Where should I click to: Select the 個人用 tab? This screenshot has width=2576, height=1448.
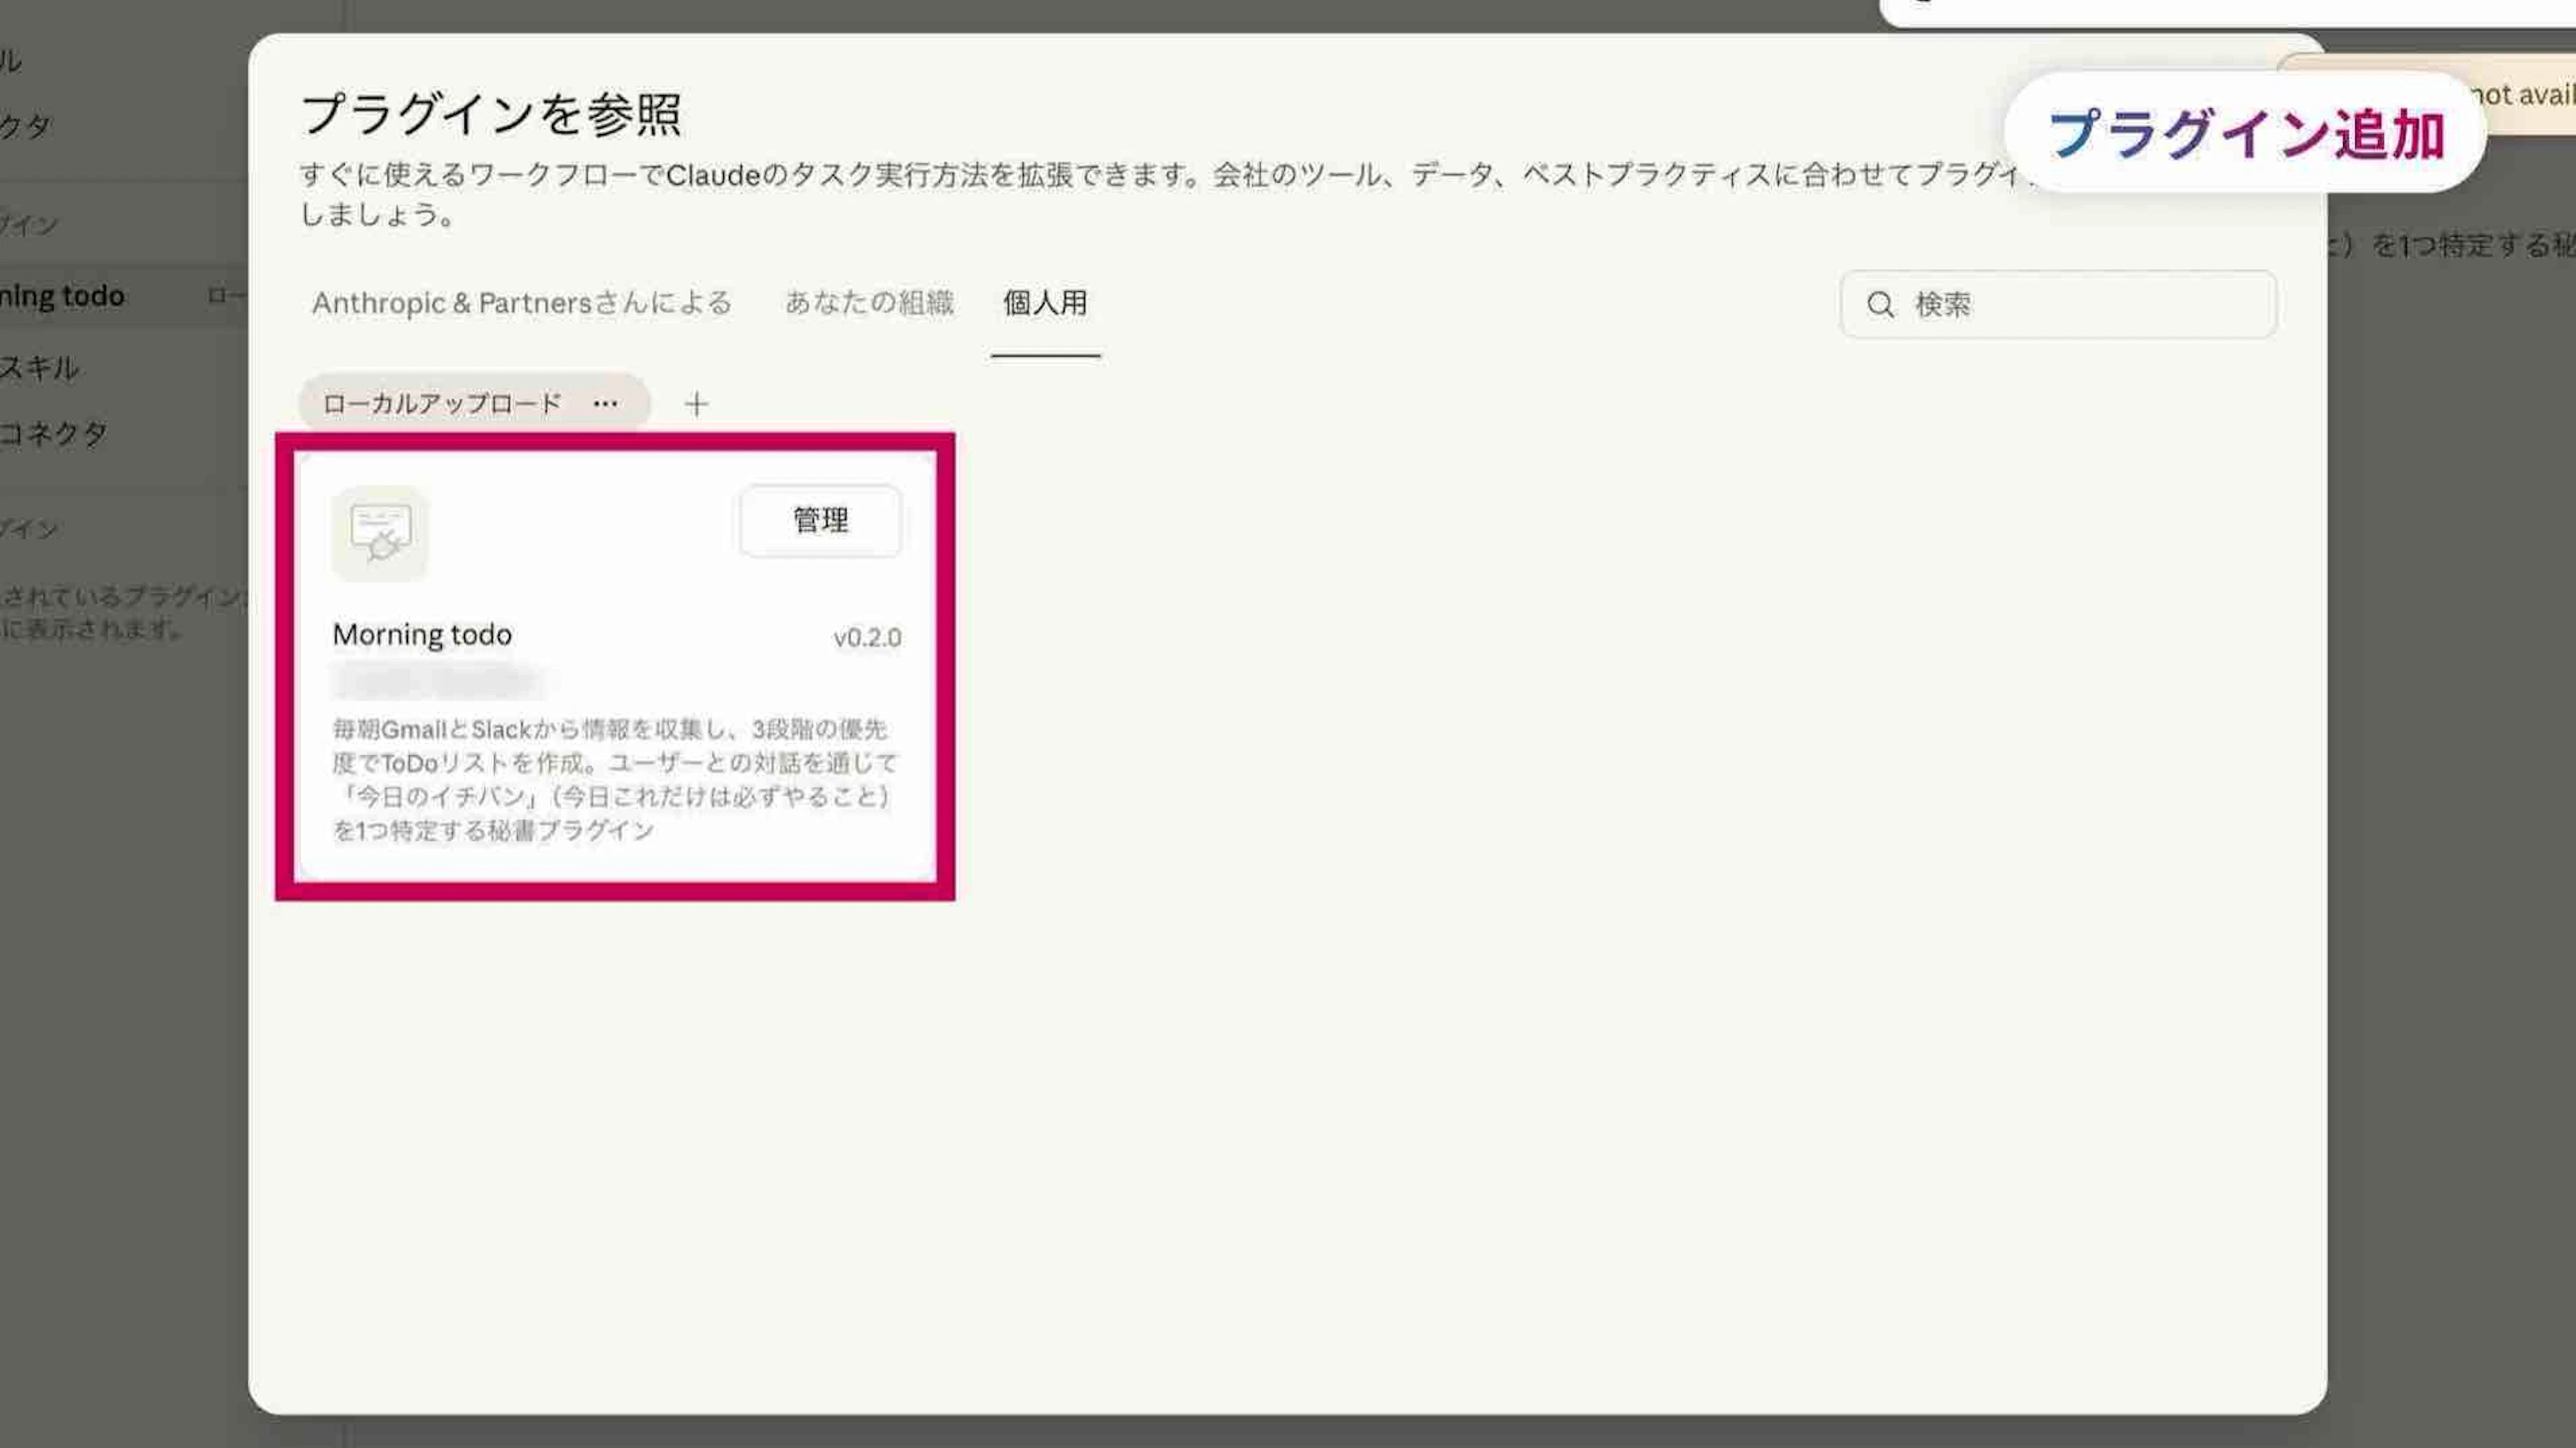(1045, 303)
